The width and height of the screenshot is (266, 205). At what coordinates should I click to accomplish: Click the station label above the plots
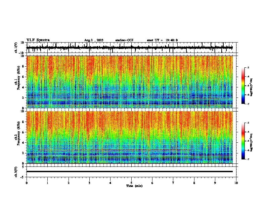[124, 40]
